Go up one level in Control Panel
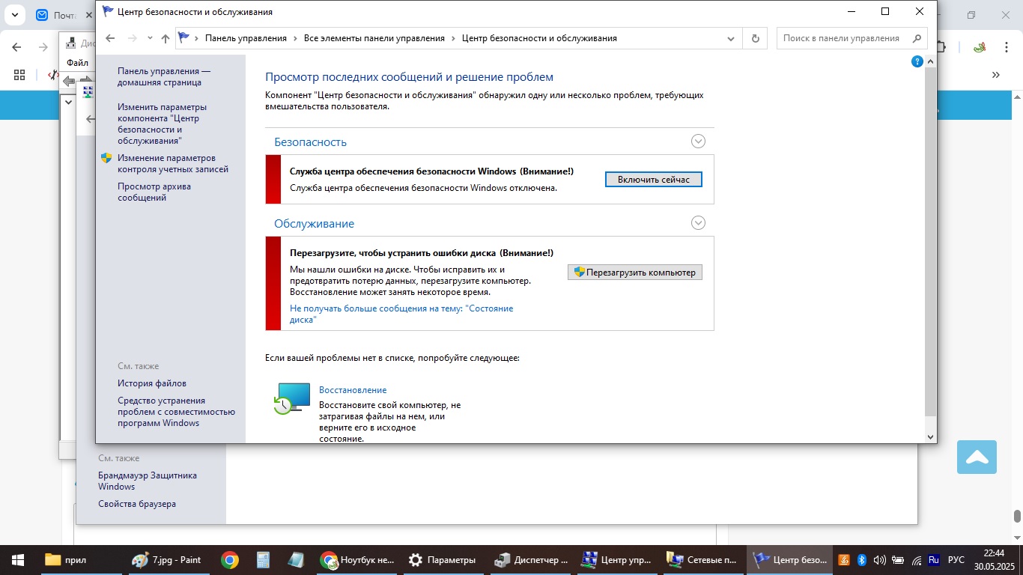The height and width of the screenshot is (575, 1023). pyautogui.click(x=166, y=38)
